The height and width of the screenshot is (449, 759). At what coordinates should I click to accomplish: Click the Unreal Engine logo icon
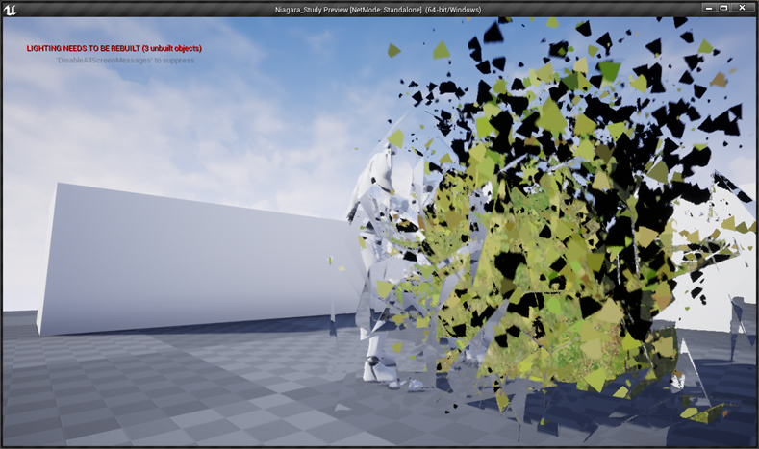(x=10, y=10)
